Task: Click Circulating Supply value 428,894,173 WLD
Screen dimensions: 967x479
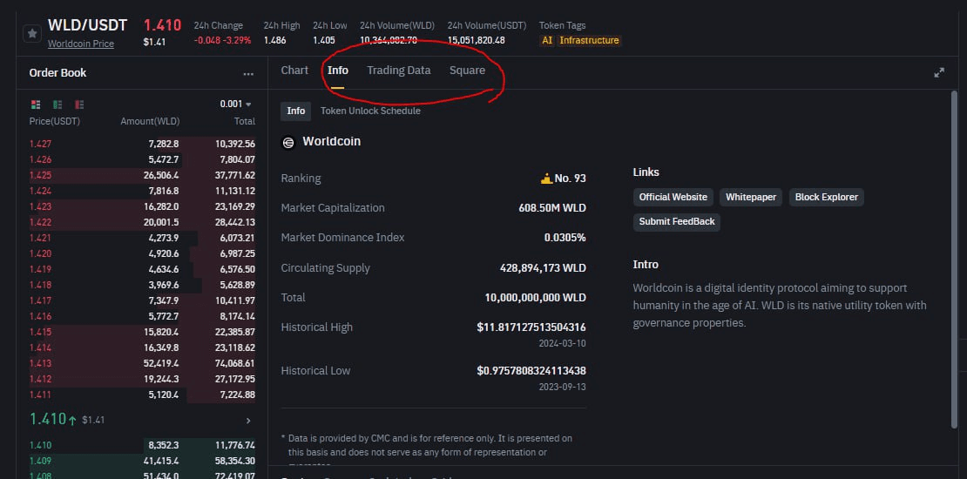Action: 543,268
